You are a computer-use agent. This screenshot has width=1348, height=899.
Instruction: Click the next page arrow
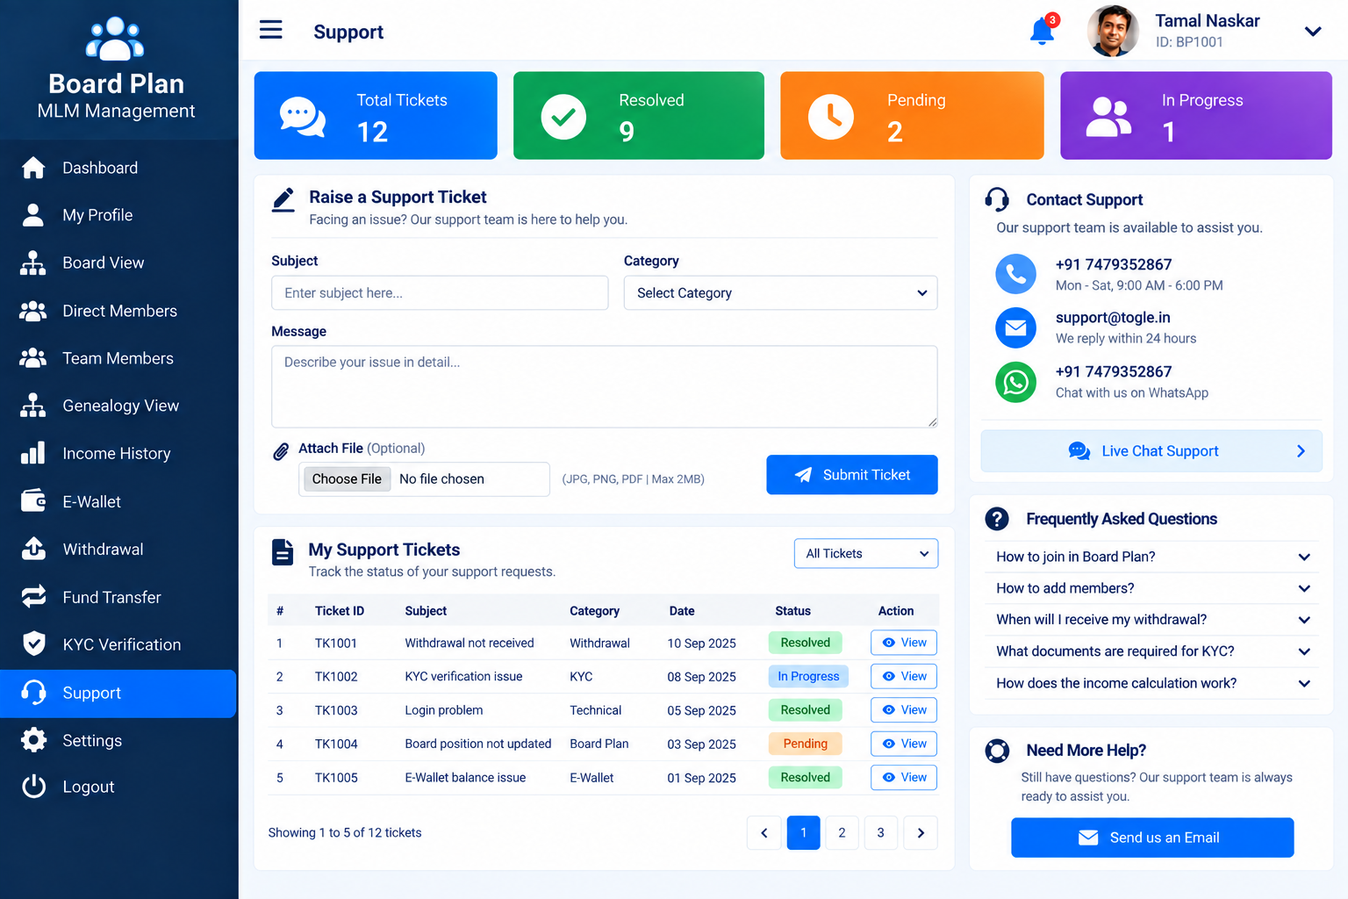(921, 833)
